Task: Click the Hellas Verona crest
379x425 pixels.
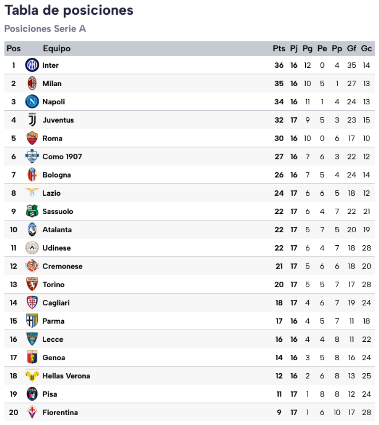Action: click(x=32, y=376)
